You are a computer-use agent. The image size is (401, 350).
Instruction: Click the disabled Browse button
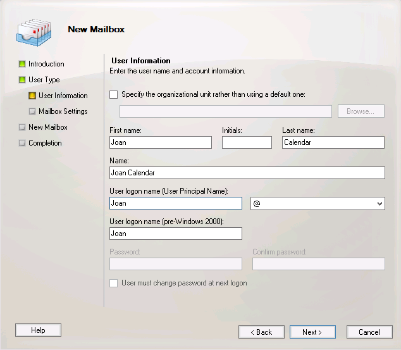[361, 111]
